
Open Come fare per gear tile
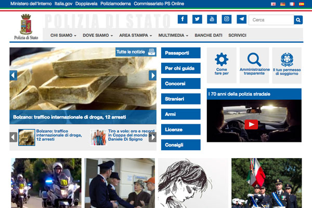[222, 65]
